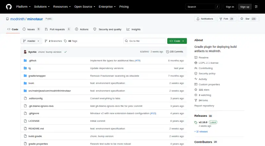Viewport: 265px width, 146px height.
Task: View the commit status checkmark
Action: (x=65, y=52)
